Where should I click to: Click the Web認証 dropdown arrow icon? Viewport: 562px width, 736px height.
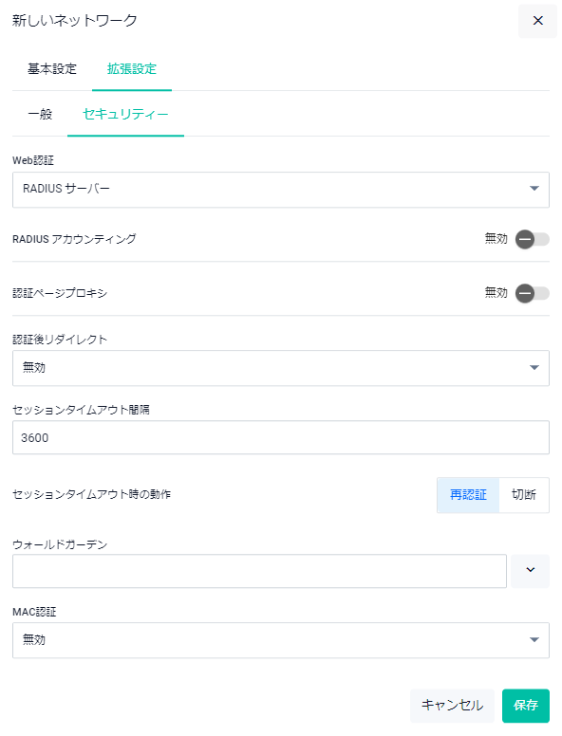[x=534, y=188]
